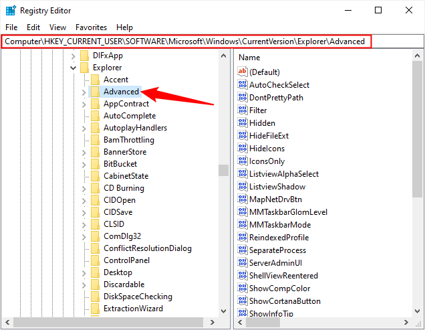Select the ControlPanel key
Image resolution: width=425 pixels, height=330 pixels.
126,260
